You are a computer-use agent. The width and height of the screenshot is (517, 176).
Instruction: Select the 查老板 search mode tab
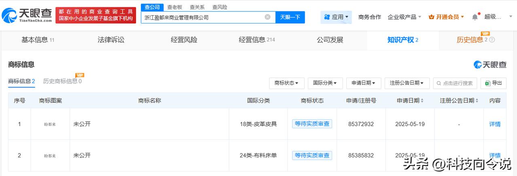(175, 7)
